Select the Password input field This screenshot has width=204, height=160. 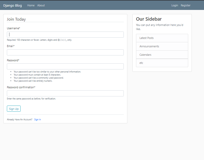65,66
